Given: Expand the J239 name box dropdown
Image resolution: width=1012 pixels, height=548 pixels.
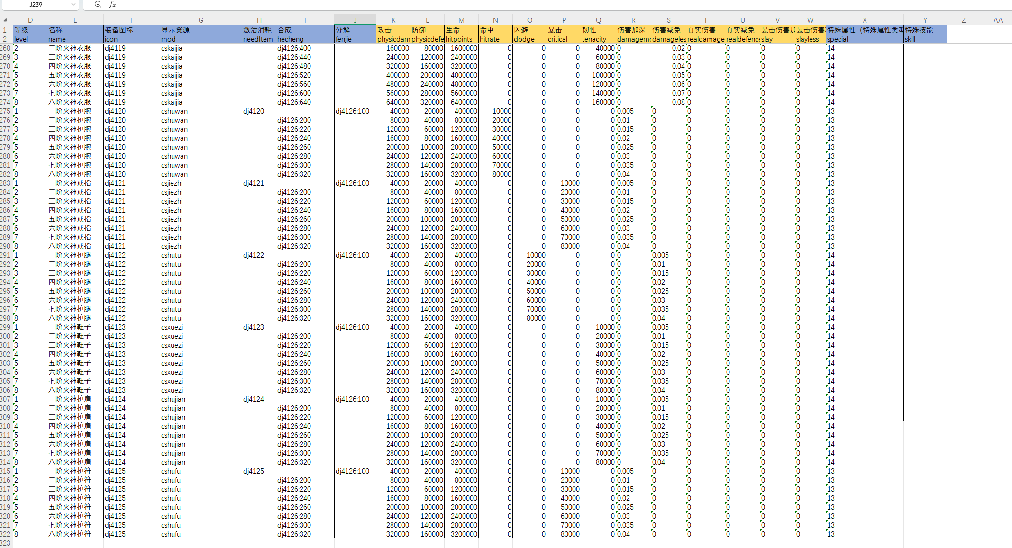Looking at the screenshot, I should pos(73,4).
